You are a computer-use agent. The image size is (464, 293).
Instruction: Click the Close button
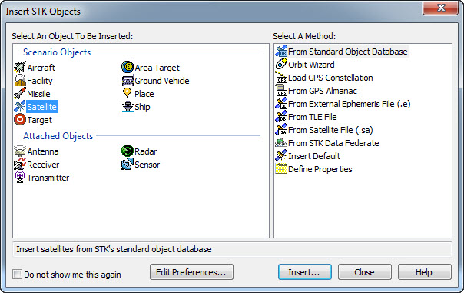(365, 272)
